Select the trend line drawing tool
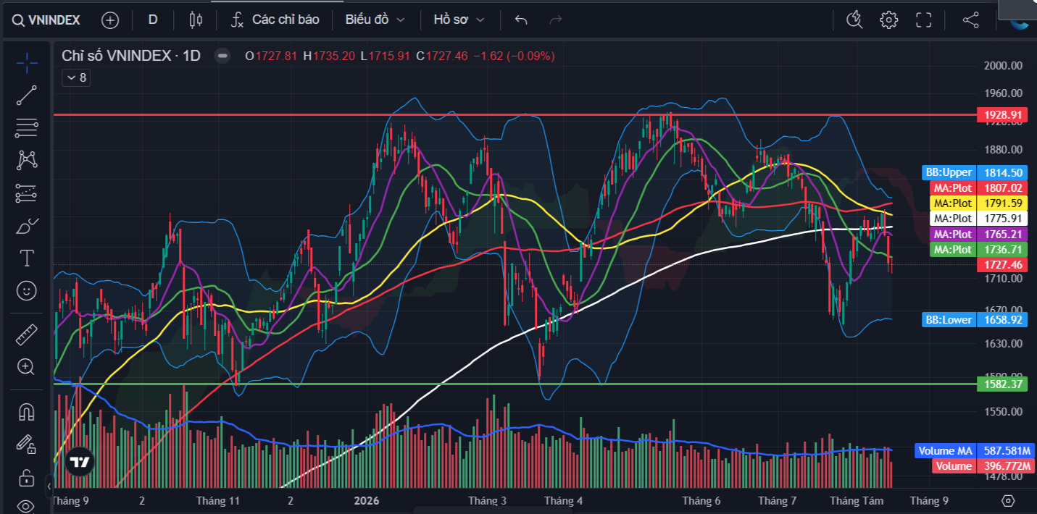 (x=26, y=95)
